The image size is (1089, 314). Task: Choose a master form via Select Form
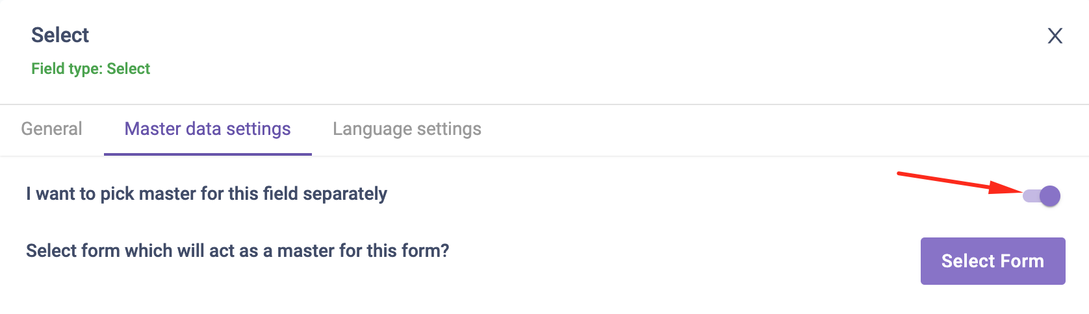point(992,261)
